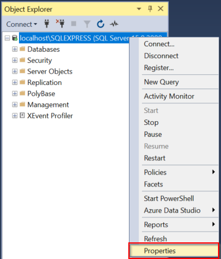Choose Facets from the context menu
The height and width of the screenshot is (259, 221).
pyautogui.click(x=174, y=184)
